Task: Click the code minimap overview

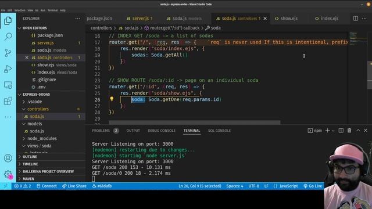Action: point(357,38)
